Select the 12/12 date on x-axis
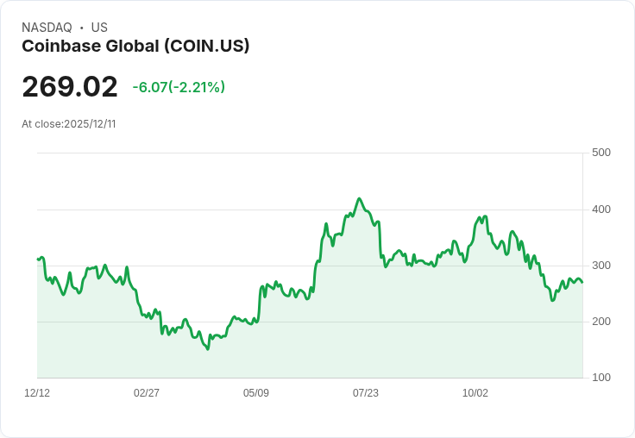This screenshot has height=438, width=635. [x=37, y=393]
